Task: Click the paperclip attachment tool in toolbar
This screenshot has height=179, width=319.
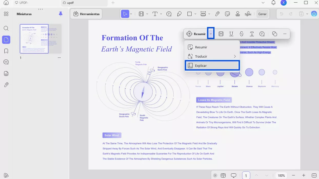Action: coord(217,14)
